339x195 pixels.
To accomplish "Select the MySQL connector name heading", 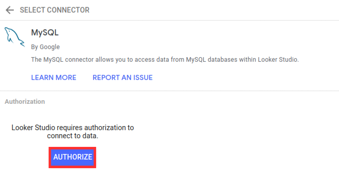I will (x=45, y=33).
